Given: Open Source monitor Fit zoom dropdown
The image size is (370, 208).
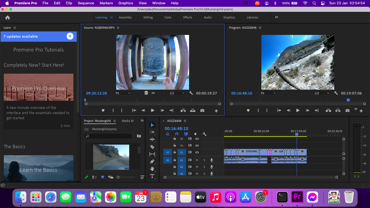Looking at the screenshot, I should point(123,93).
